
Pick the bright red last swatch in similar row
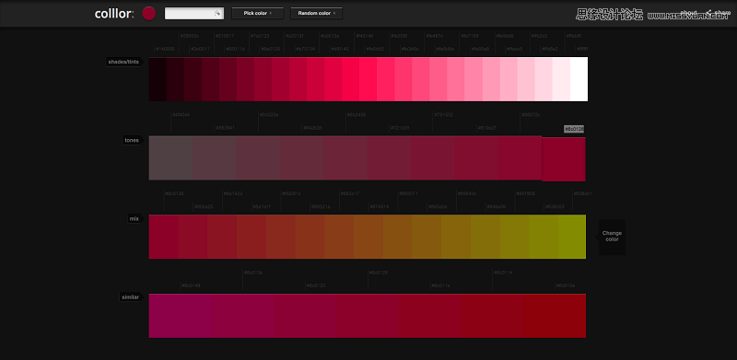pyautogui.click(x=555, y=316)
